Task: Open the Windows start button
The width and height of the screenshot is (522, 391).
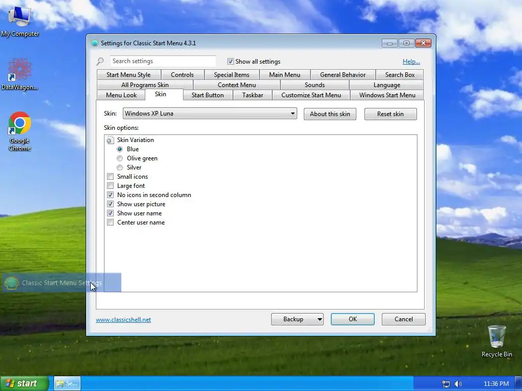Action: [x=24, y=383]
